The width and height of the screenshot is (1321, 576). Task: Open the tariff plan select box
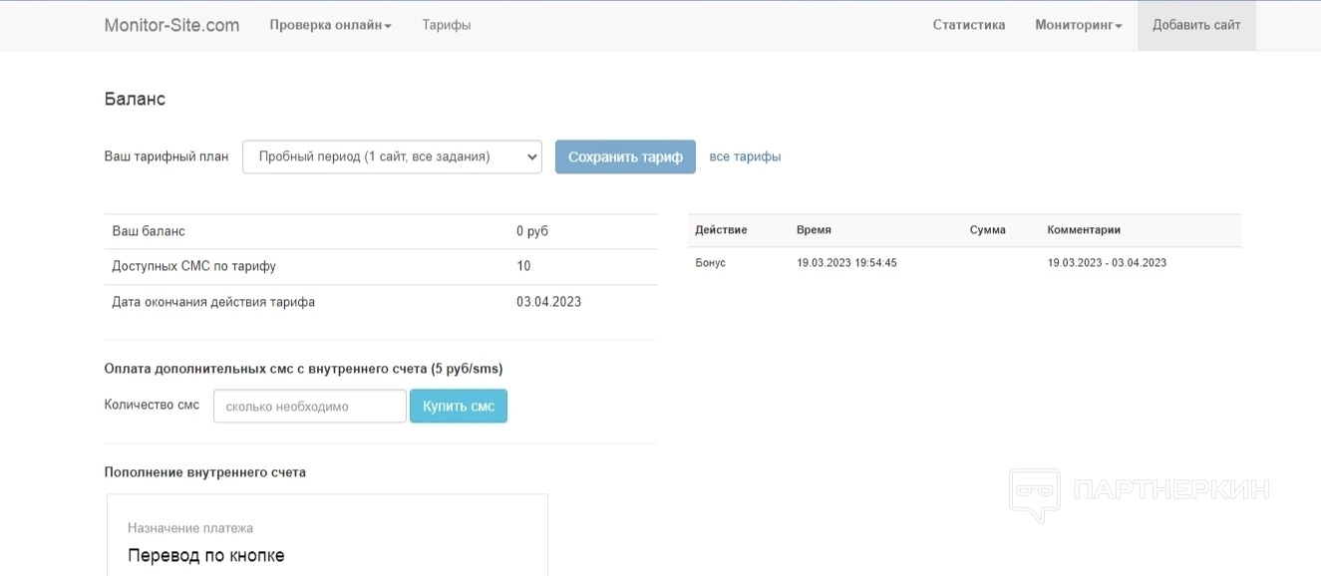coord(392,156)
